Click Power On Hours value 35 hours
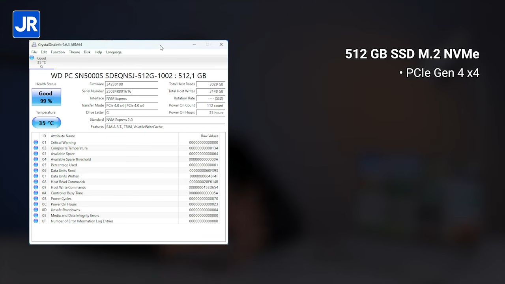This screenshot has height=284, width=505. [x=211, y=112]
